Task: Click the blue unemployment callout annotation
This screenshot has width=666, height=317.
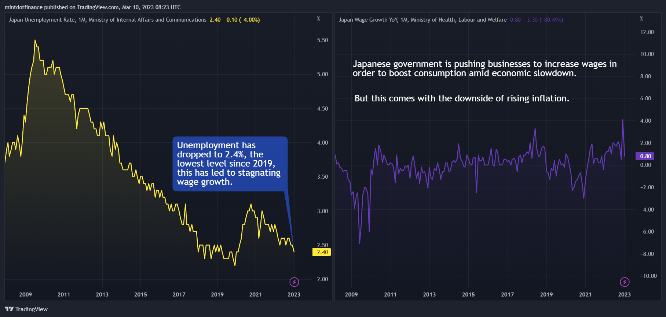Action: (230, 164)
